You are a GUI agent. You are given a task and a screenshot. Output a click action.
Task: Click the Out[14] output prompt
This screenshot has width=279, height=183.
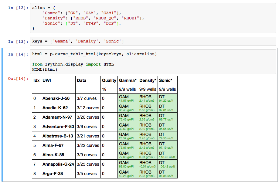(x=18, y=79)
